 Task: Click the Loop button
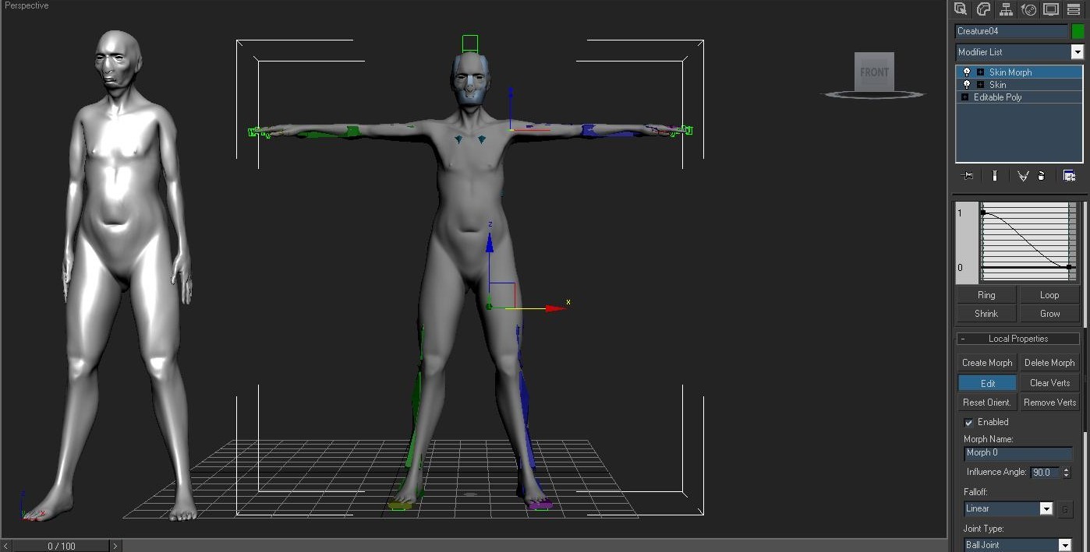[x=1049, y=295]
